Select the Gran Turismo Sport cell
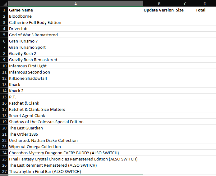 coord(76,47)
